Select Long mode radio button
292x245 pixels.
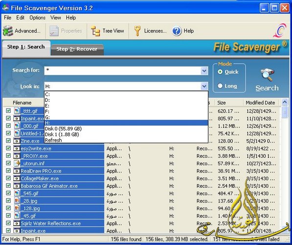pyautogui.click(x=220, y=86)
